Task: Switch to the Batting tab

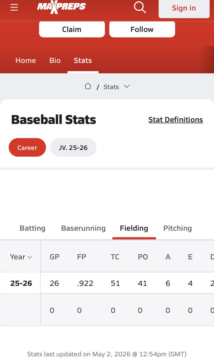Action: pyautogui.click(x=32, y=228)
